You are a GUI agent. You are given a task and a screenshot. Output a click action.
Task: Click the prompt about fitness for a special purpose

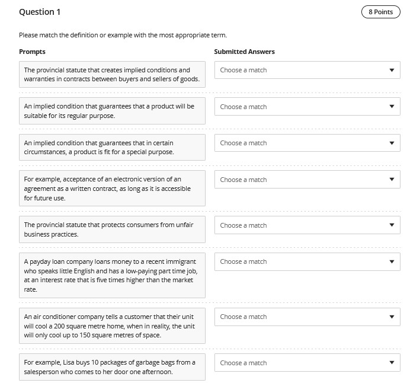(112, 148)
